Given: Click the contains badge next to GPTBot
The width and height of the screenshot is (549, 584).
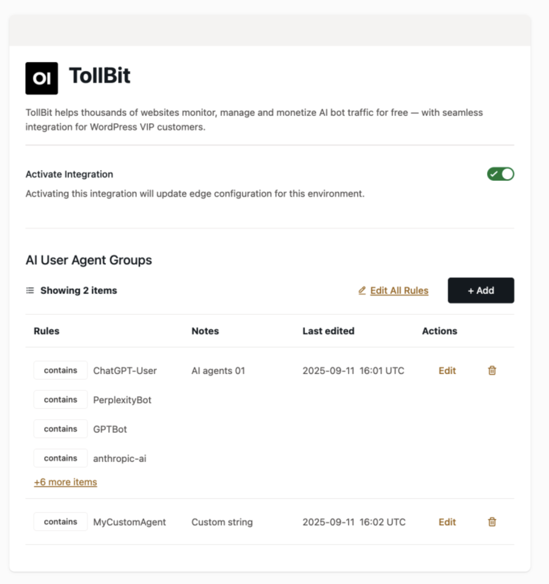Looking at the screenshot, I should (x=60, y=429).
